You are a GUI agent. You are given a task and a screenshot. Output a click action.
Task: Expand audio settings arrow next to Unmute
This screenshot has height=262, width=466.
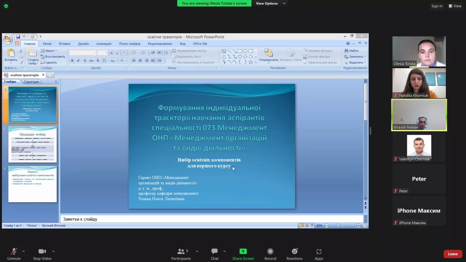pos(24,251)
